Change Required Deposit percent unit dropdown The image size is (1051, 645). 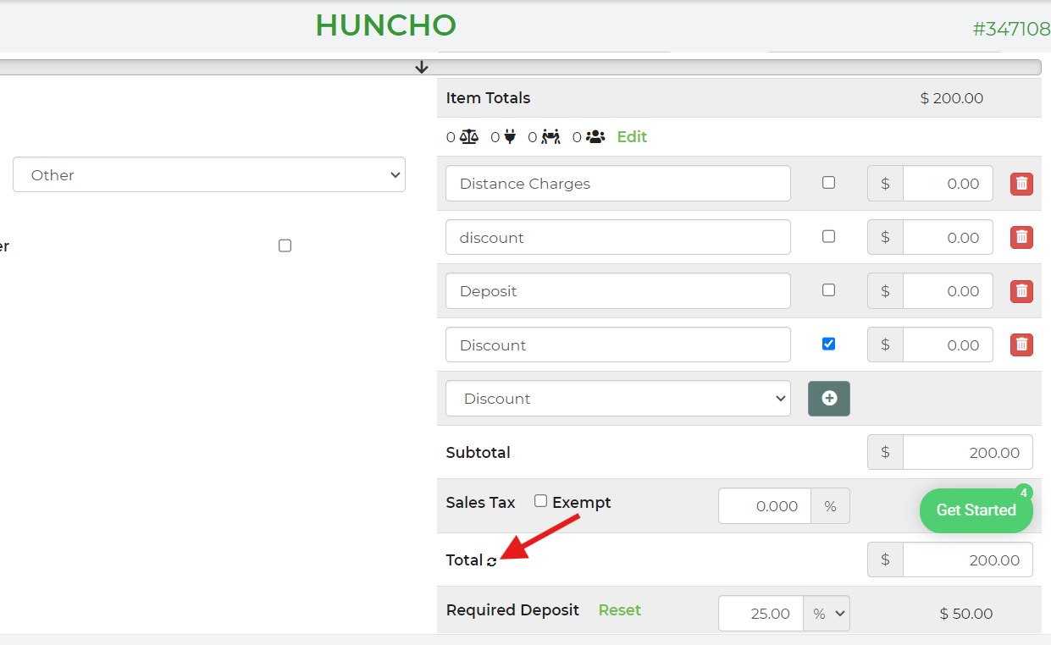(x=827, y=614)
